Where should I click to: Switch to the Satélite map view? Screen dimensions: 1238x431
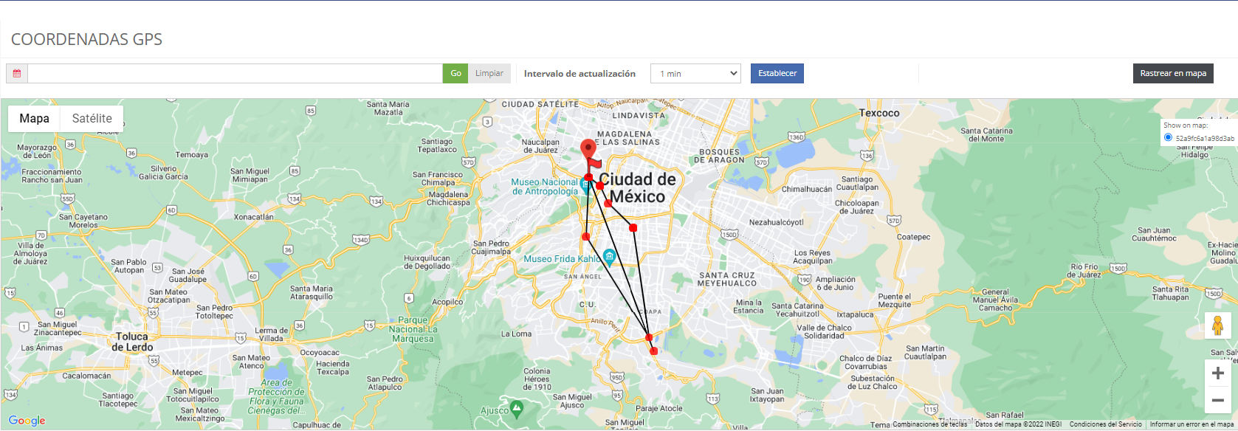(92, 118)
